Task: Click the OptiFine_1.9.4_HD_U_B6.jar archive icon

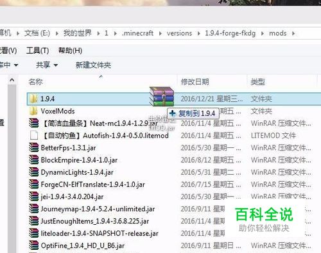Action: pyautogui.click(x=33, y=245)
